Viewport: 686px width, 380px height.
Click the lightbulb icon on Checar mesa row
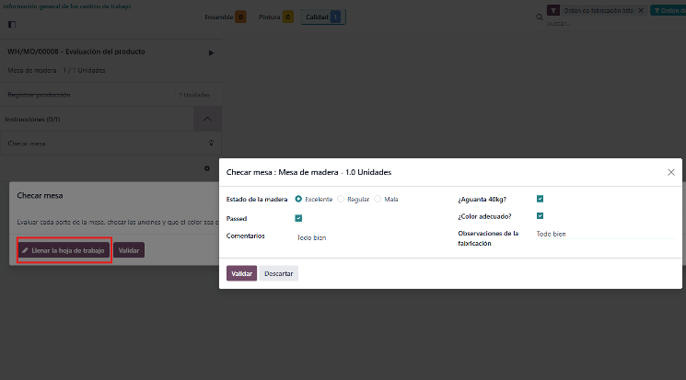pyautogui.click(x=211, y=143)
